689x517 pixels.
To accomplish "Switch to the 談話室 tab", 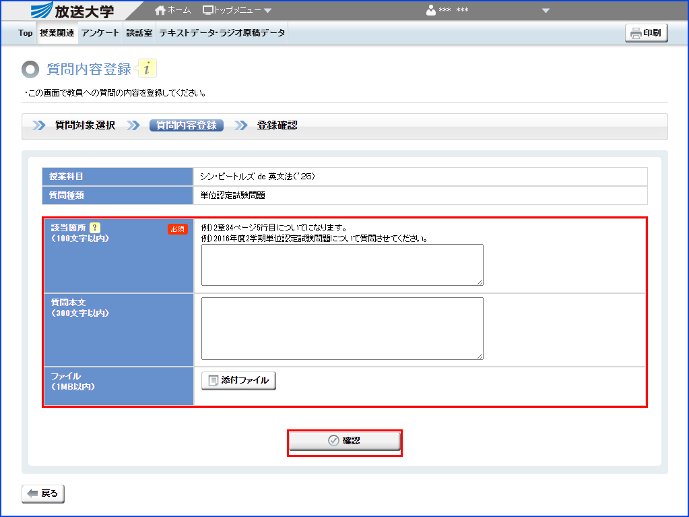I will pyautogui.click(x=139, y=32).
